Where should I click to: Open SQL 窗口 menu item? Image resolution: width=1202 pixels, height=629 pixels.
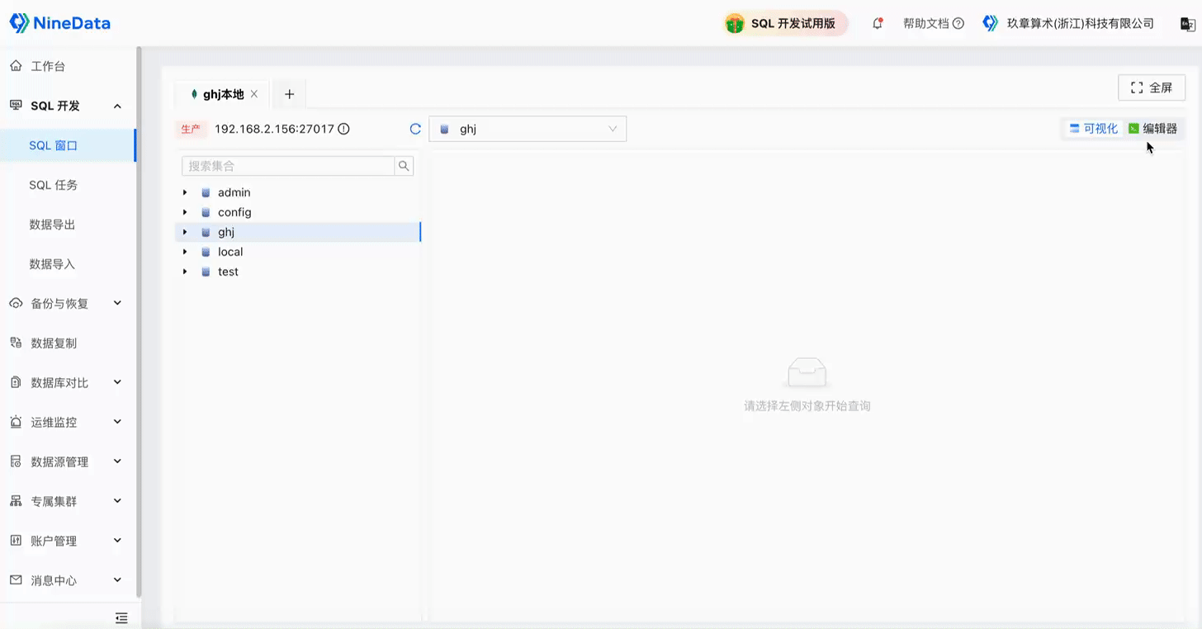(68, 145)
